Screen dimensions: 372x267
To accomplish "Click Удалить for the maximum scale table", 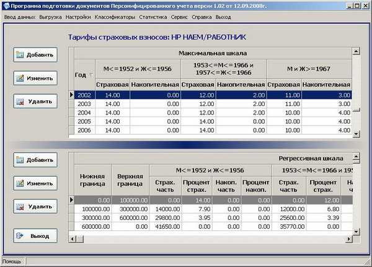I will [35, 102].
